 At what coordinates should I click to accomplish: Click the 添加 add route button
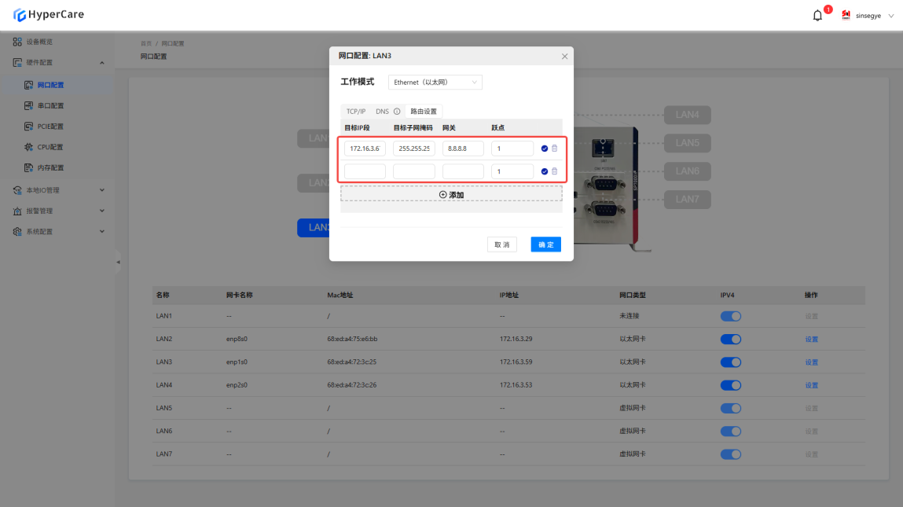coord(451,194)
